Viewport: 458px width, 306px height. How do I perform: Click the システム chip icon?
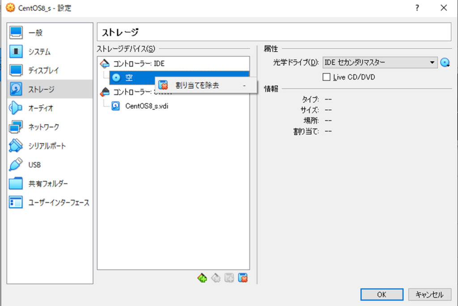[x=16, y=52]
